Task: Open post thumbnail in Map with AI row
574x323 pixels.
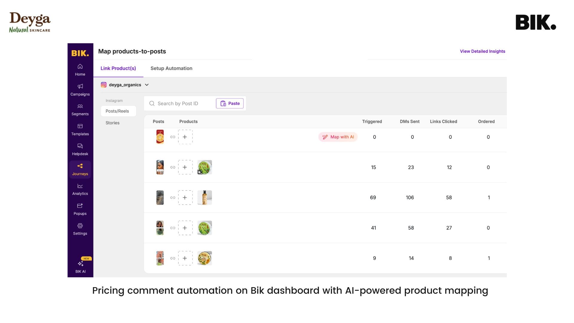Action: tap(160, 137)
